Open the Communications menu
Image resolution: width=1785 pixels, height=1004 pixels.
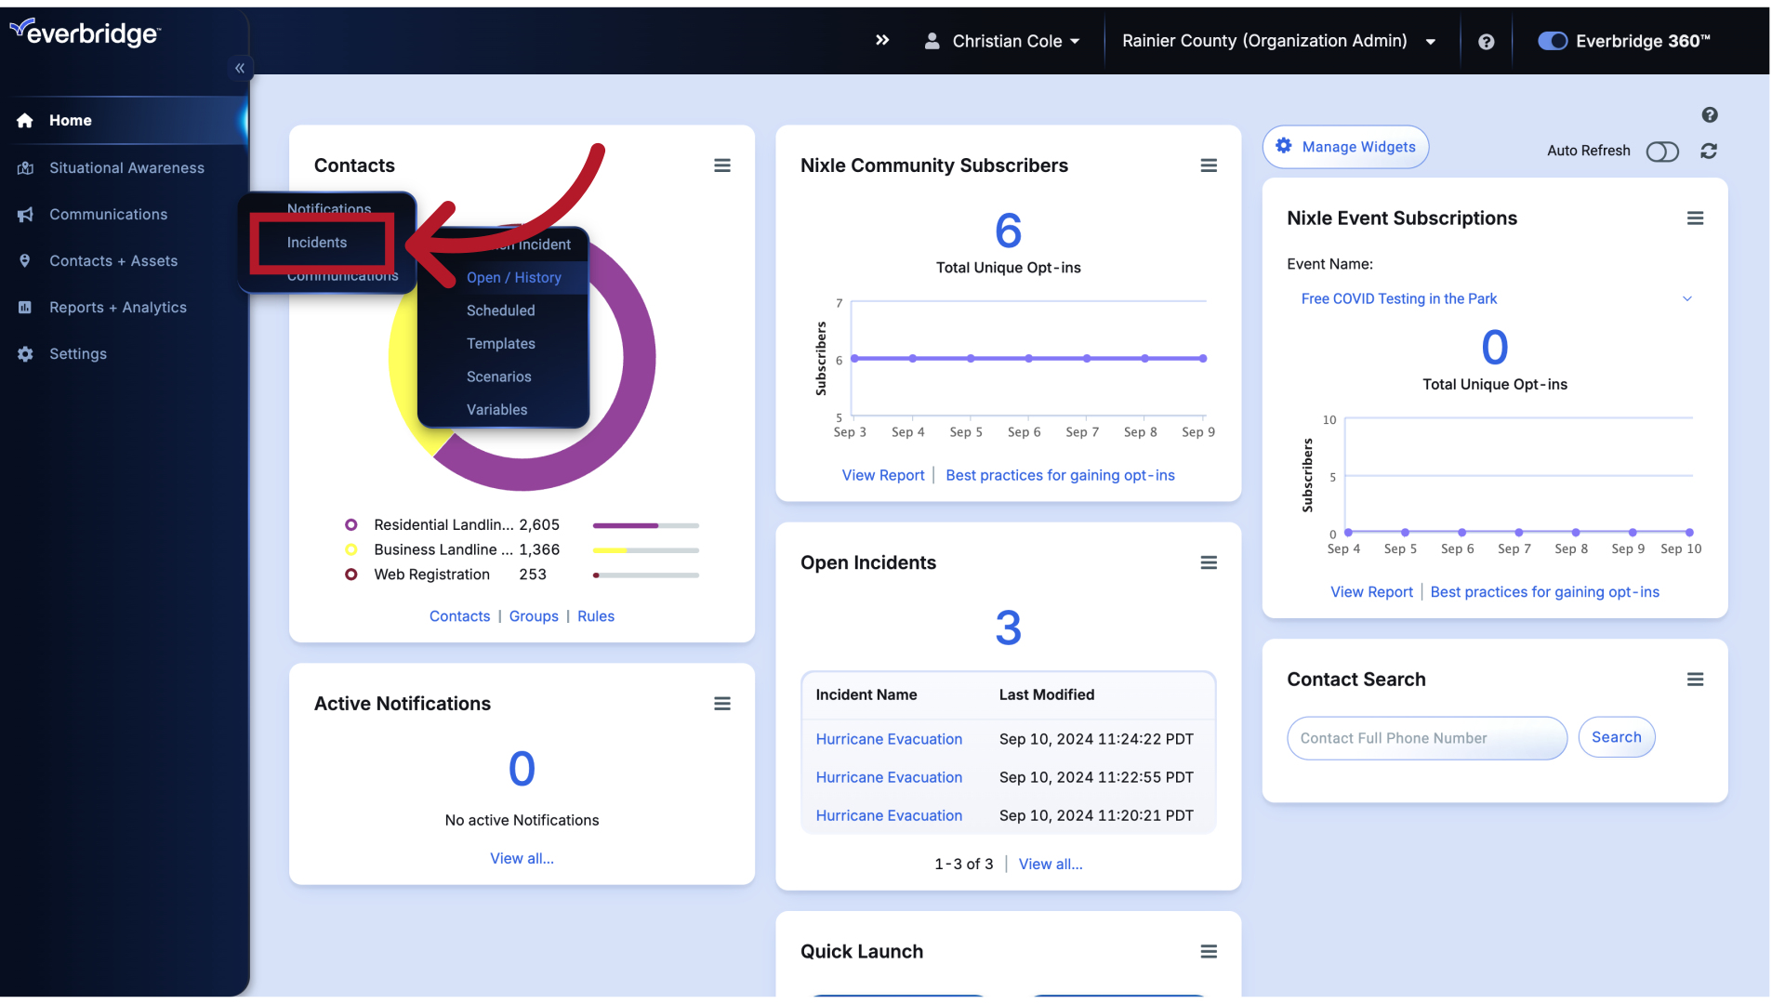(x=108, y=215)
